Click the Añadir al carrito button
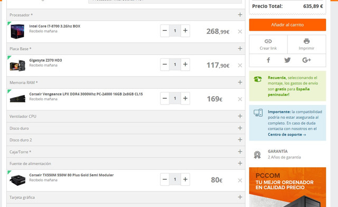Image resolution: width=338 pixels, height=207 pixels. [287, 25]
